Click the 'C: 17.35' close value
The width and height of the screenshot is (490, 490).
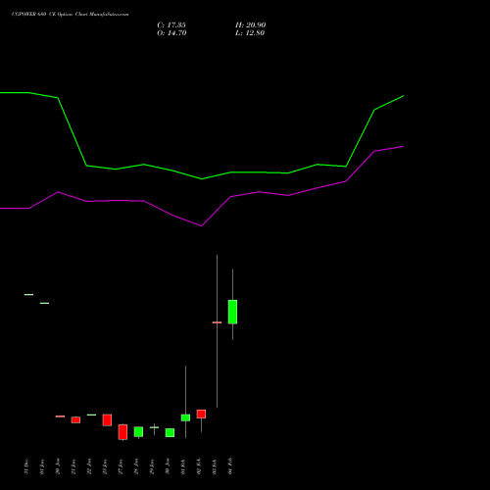pos(171,25)
